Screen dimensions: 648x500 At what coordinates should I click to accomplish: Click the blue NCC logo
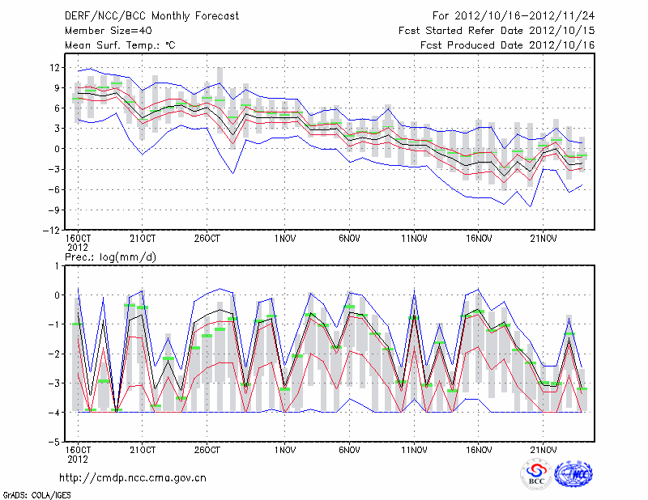[573, 474]
